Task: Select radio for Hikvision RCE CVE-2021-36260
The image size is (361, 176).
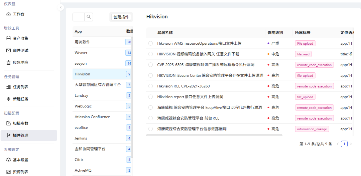Action: point(150,86)
